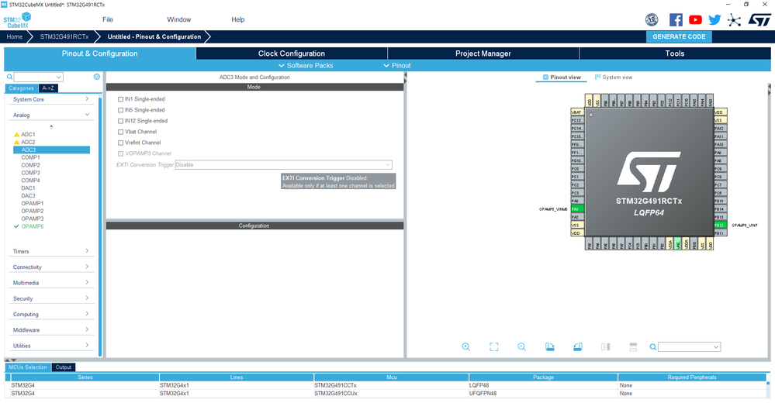Open ST YouTube channel icon
This screenshot has height=403, width=775.
[x=695, y=19]
